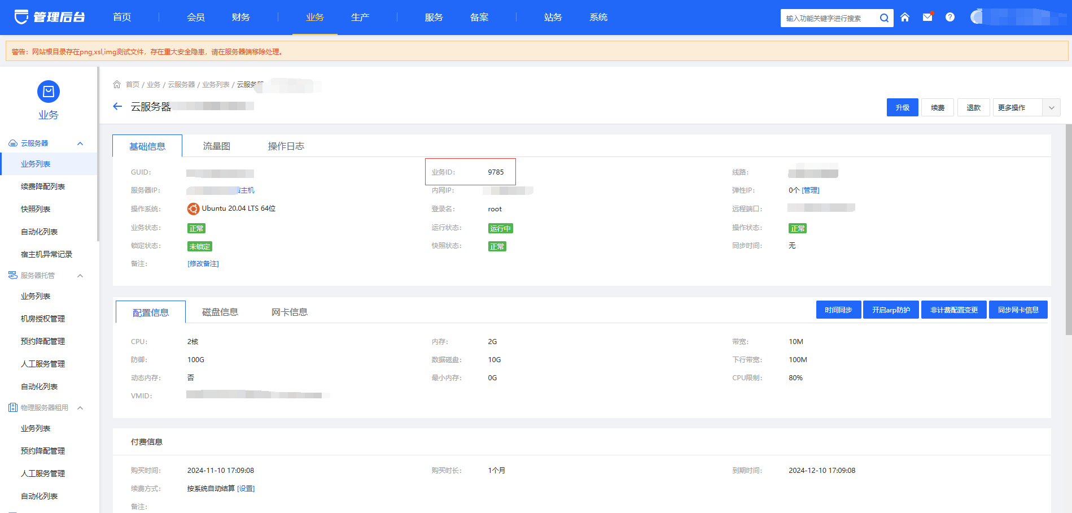Open 快照列表 in the sidebar
Viewport: 1072px width, 513px height.
[36, 209]
